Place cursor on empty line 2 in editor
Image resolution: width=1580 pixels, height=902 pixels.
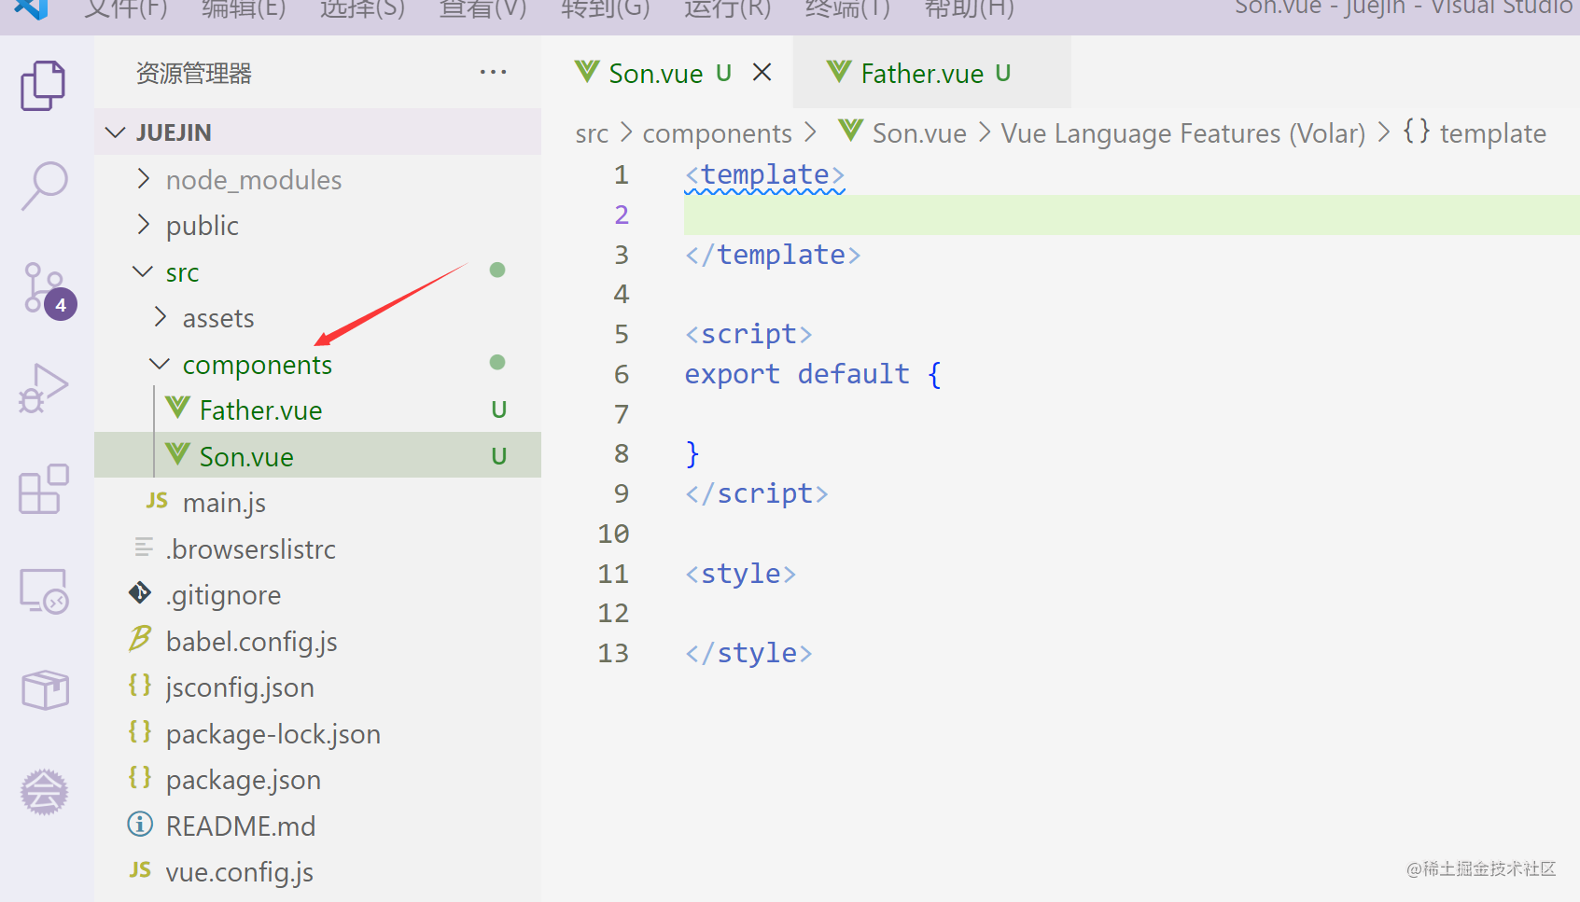click(x=1131, y=215)
